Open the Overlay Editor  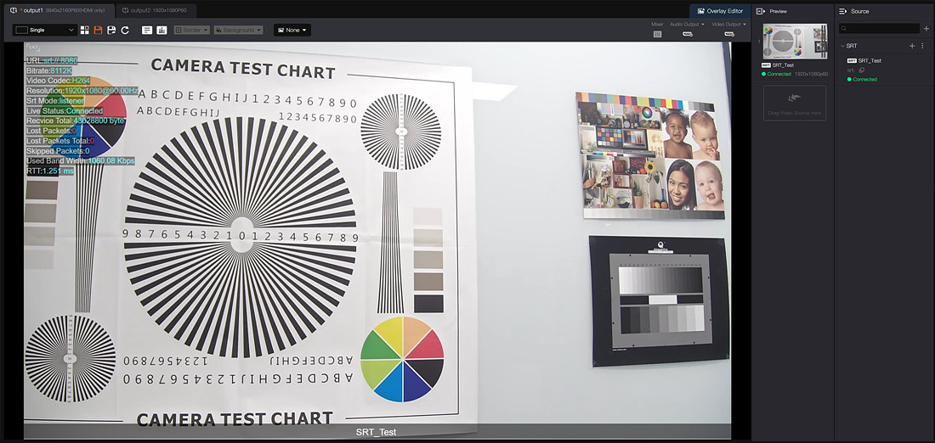click(x=719, y=11)
